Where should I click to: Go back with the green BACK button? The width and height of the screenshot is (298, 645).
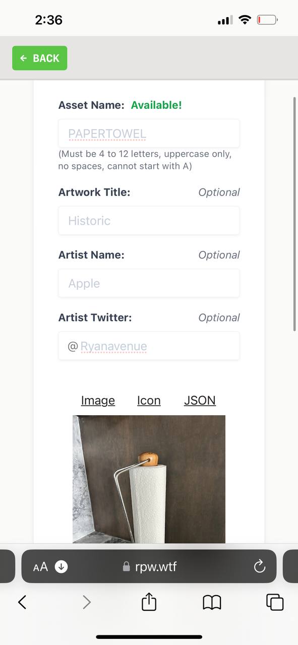coord(40,58)
